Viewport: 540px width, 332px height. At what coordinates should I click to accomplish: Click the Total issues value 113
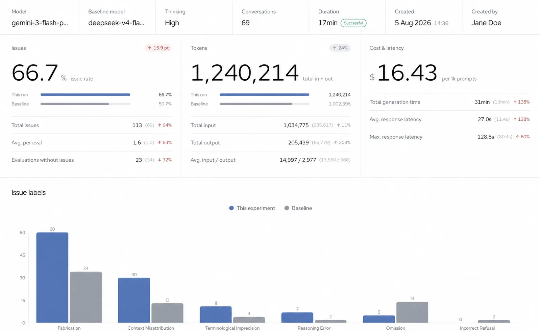click(137, 125)
